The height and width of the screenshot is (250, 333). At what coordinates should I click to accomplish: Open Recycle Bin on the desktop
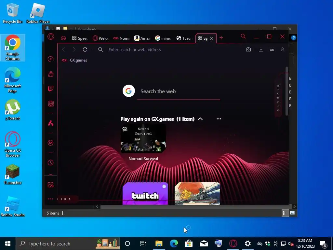[x=13, y=13]
